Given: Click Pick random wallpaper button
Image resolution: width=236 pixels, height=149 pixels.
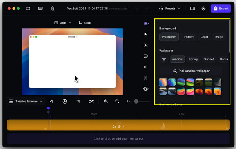Looking at the screenshot, I should [x=191, y=71].
